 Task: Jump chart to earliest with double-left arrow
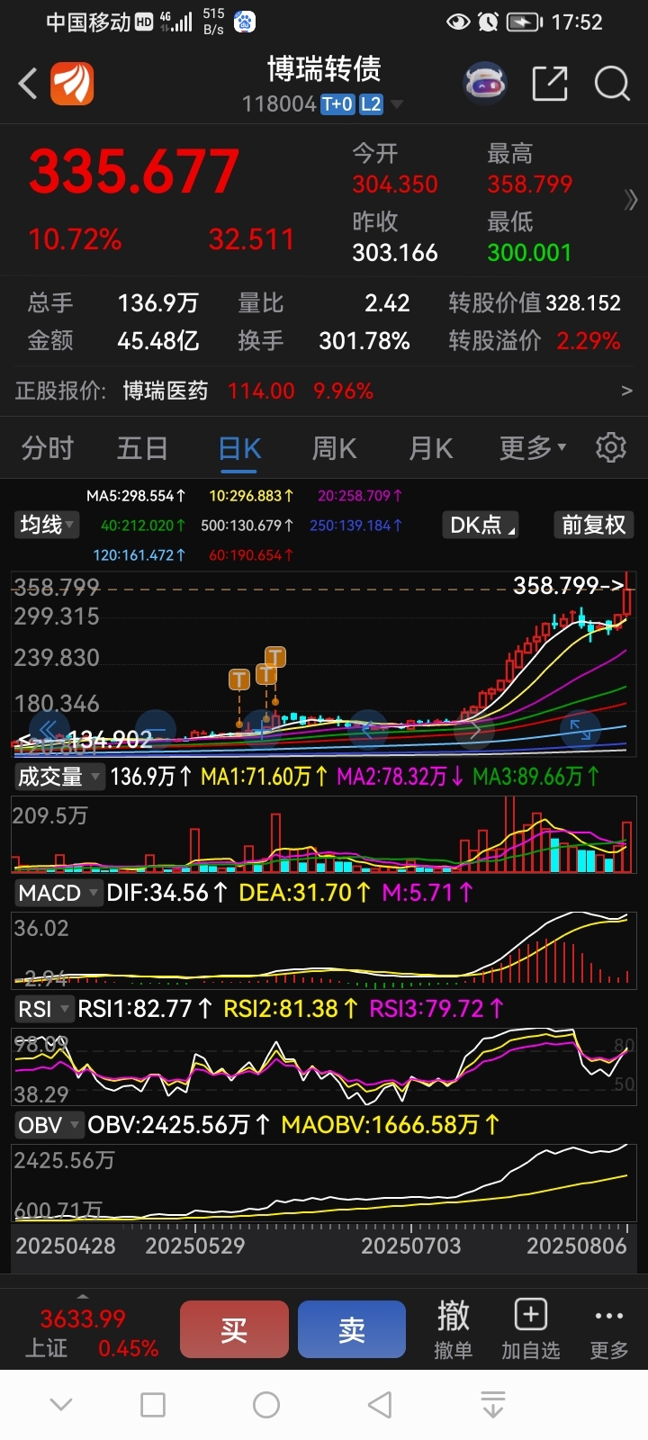click(49, 730)
